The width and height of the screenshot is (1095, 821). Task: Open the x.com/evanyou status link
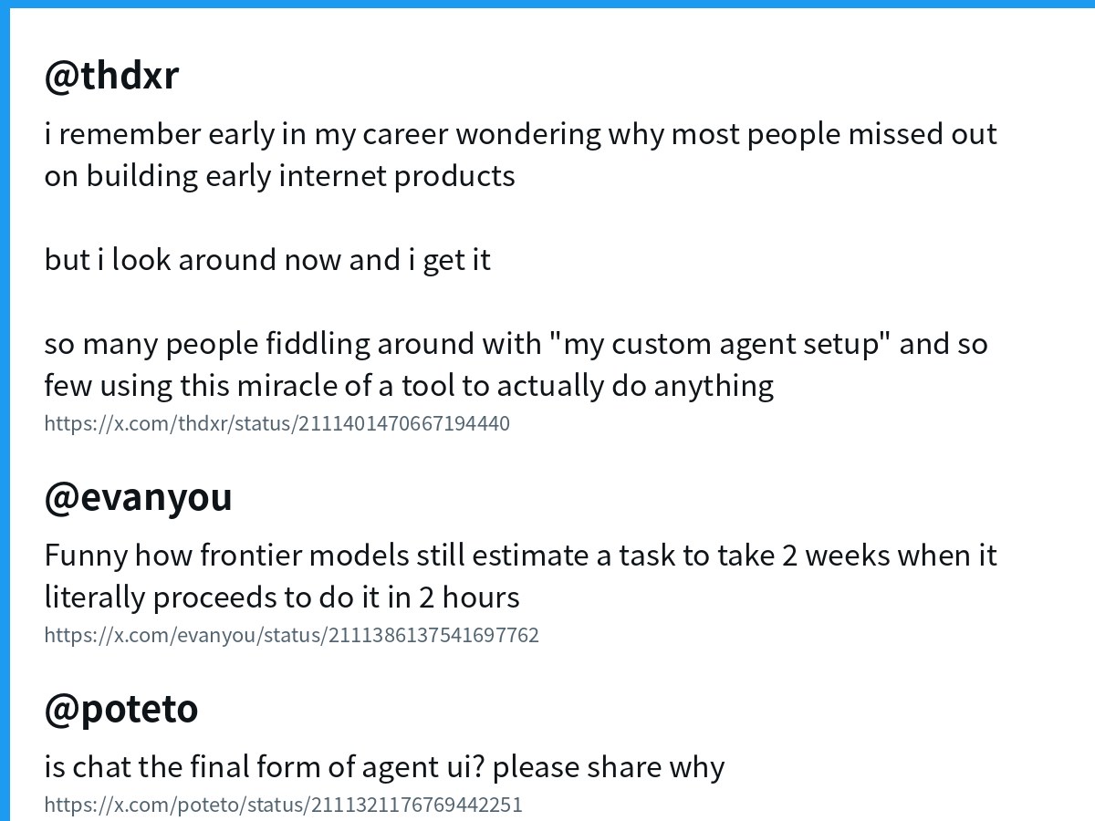[292, 634]
